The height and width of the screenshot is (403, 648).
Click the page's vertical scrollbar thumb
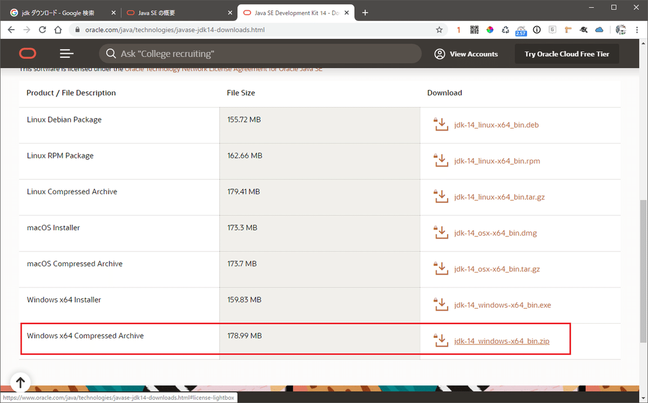point(643,271)
